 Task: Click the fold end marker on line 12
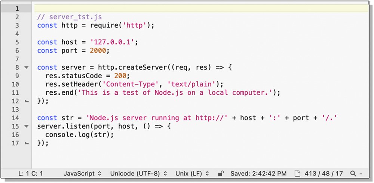point(26,101)
